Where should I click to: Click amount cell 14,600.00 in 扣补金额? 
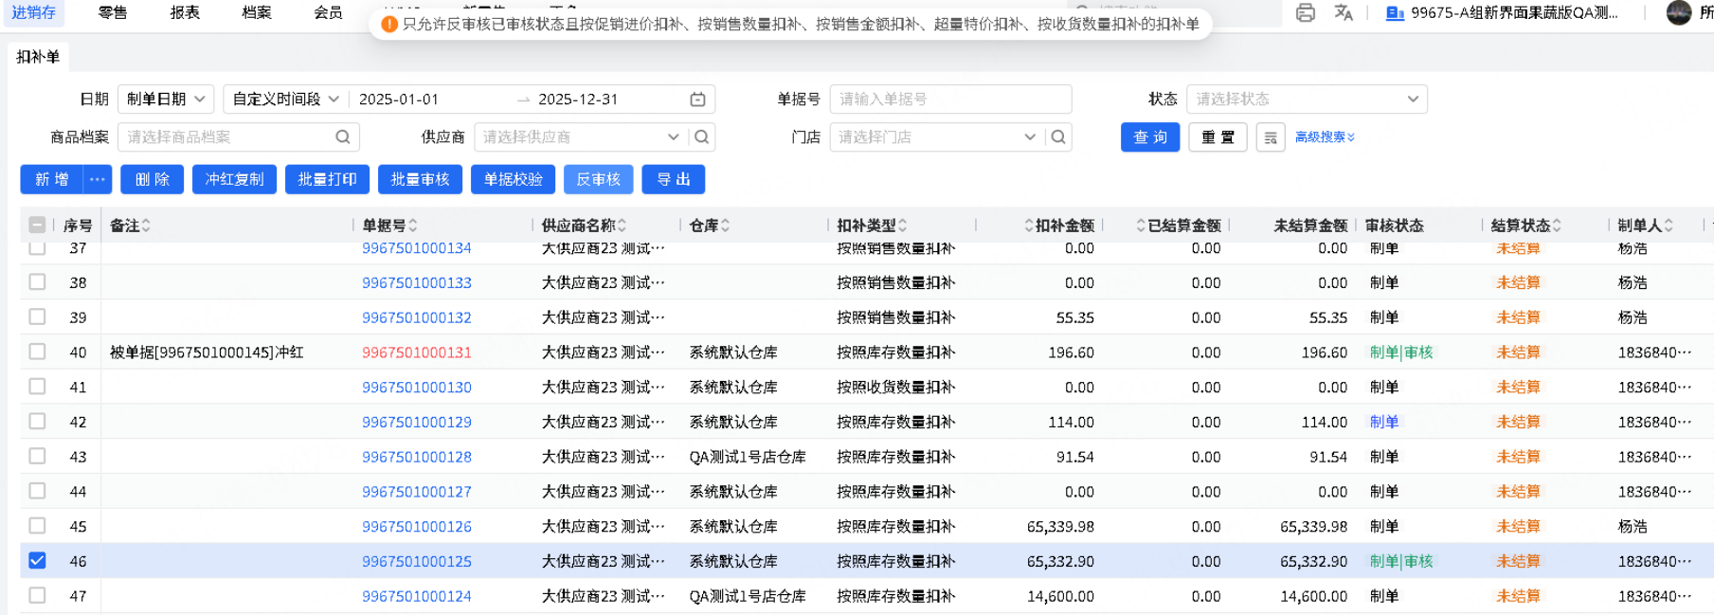(x=1060, y=596)
